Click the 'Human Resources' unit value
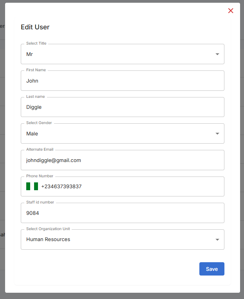 coord(48,240)
